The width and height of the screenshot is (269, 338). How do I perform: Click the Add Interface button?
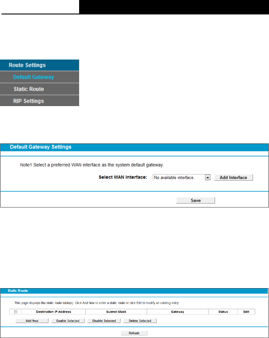click(233, 178)
